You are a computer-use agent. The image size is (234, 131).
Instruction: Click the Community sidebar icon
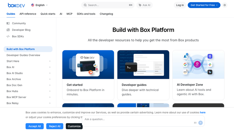[8, 23]
